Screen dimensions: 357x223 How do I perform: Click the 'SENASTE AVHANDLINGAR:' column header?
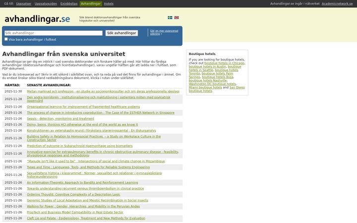pos(49,85)
